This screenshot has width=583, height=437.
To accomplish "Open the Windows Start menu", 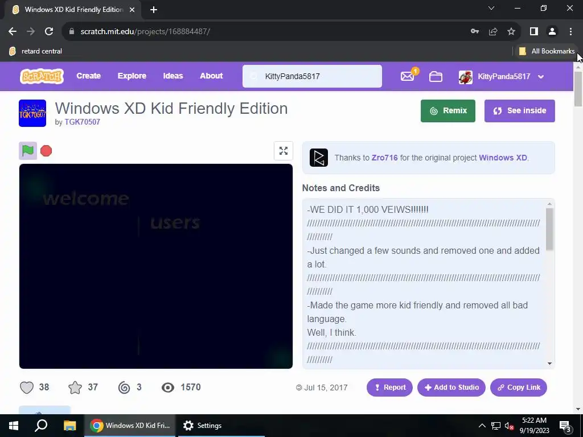I will (x=14, y=426).
